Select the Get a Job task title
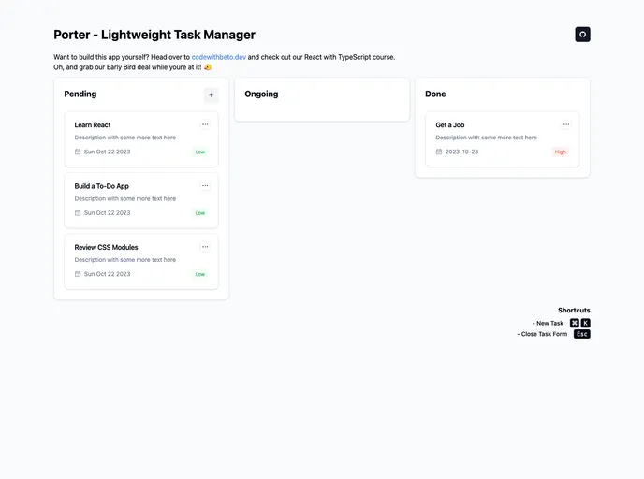Image resolution: width=644 pixels, height=479 pixels. click(449, 124)
